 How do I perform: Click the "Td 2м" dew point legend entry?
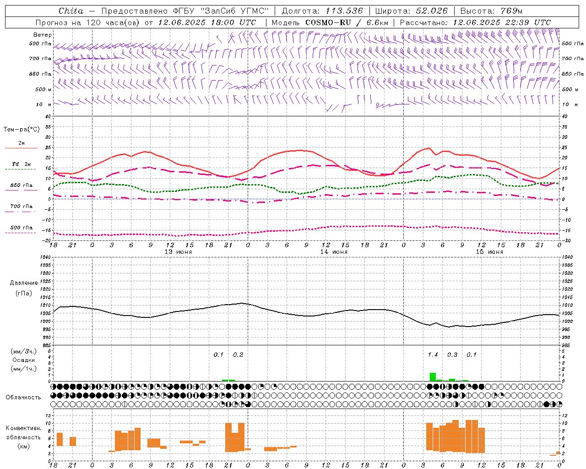pos(21,164)
